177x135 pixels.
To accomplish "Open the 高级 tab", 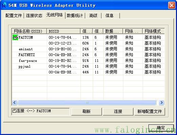I will [x=93, y=16].
